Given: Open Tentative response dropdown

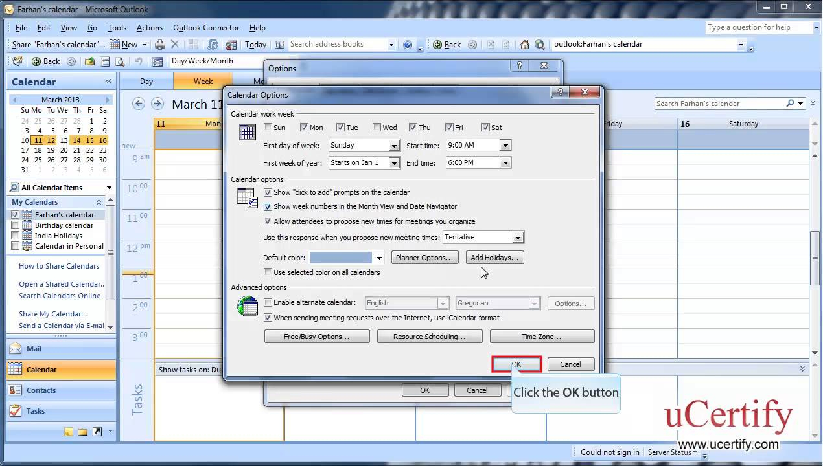Looking at the screenshot, I should (x=518, y=238).
